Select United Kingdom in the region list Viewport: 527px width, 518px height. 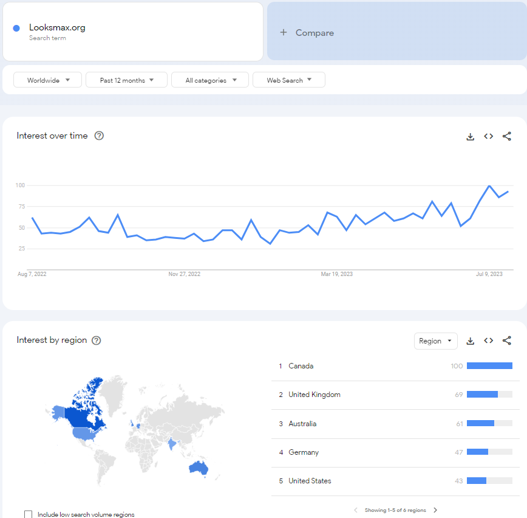pyautogui.click(x=395, y=395)
